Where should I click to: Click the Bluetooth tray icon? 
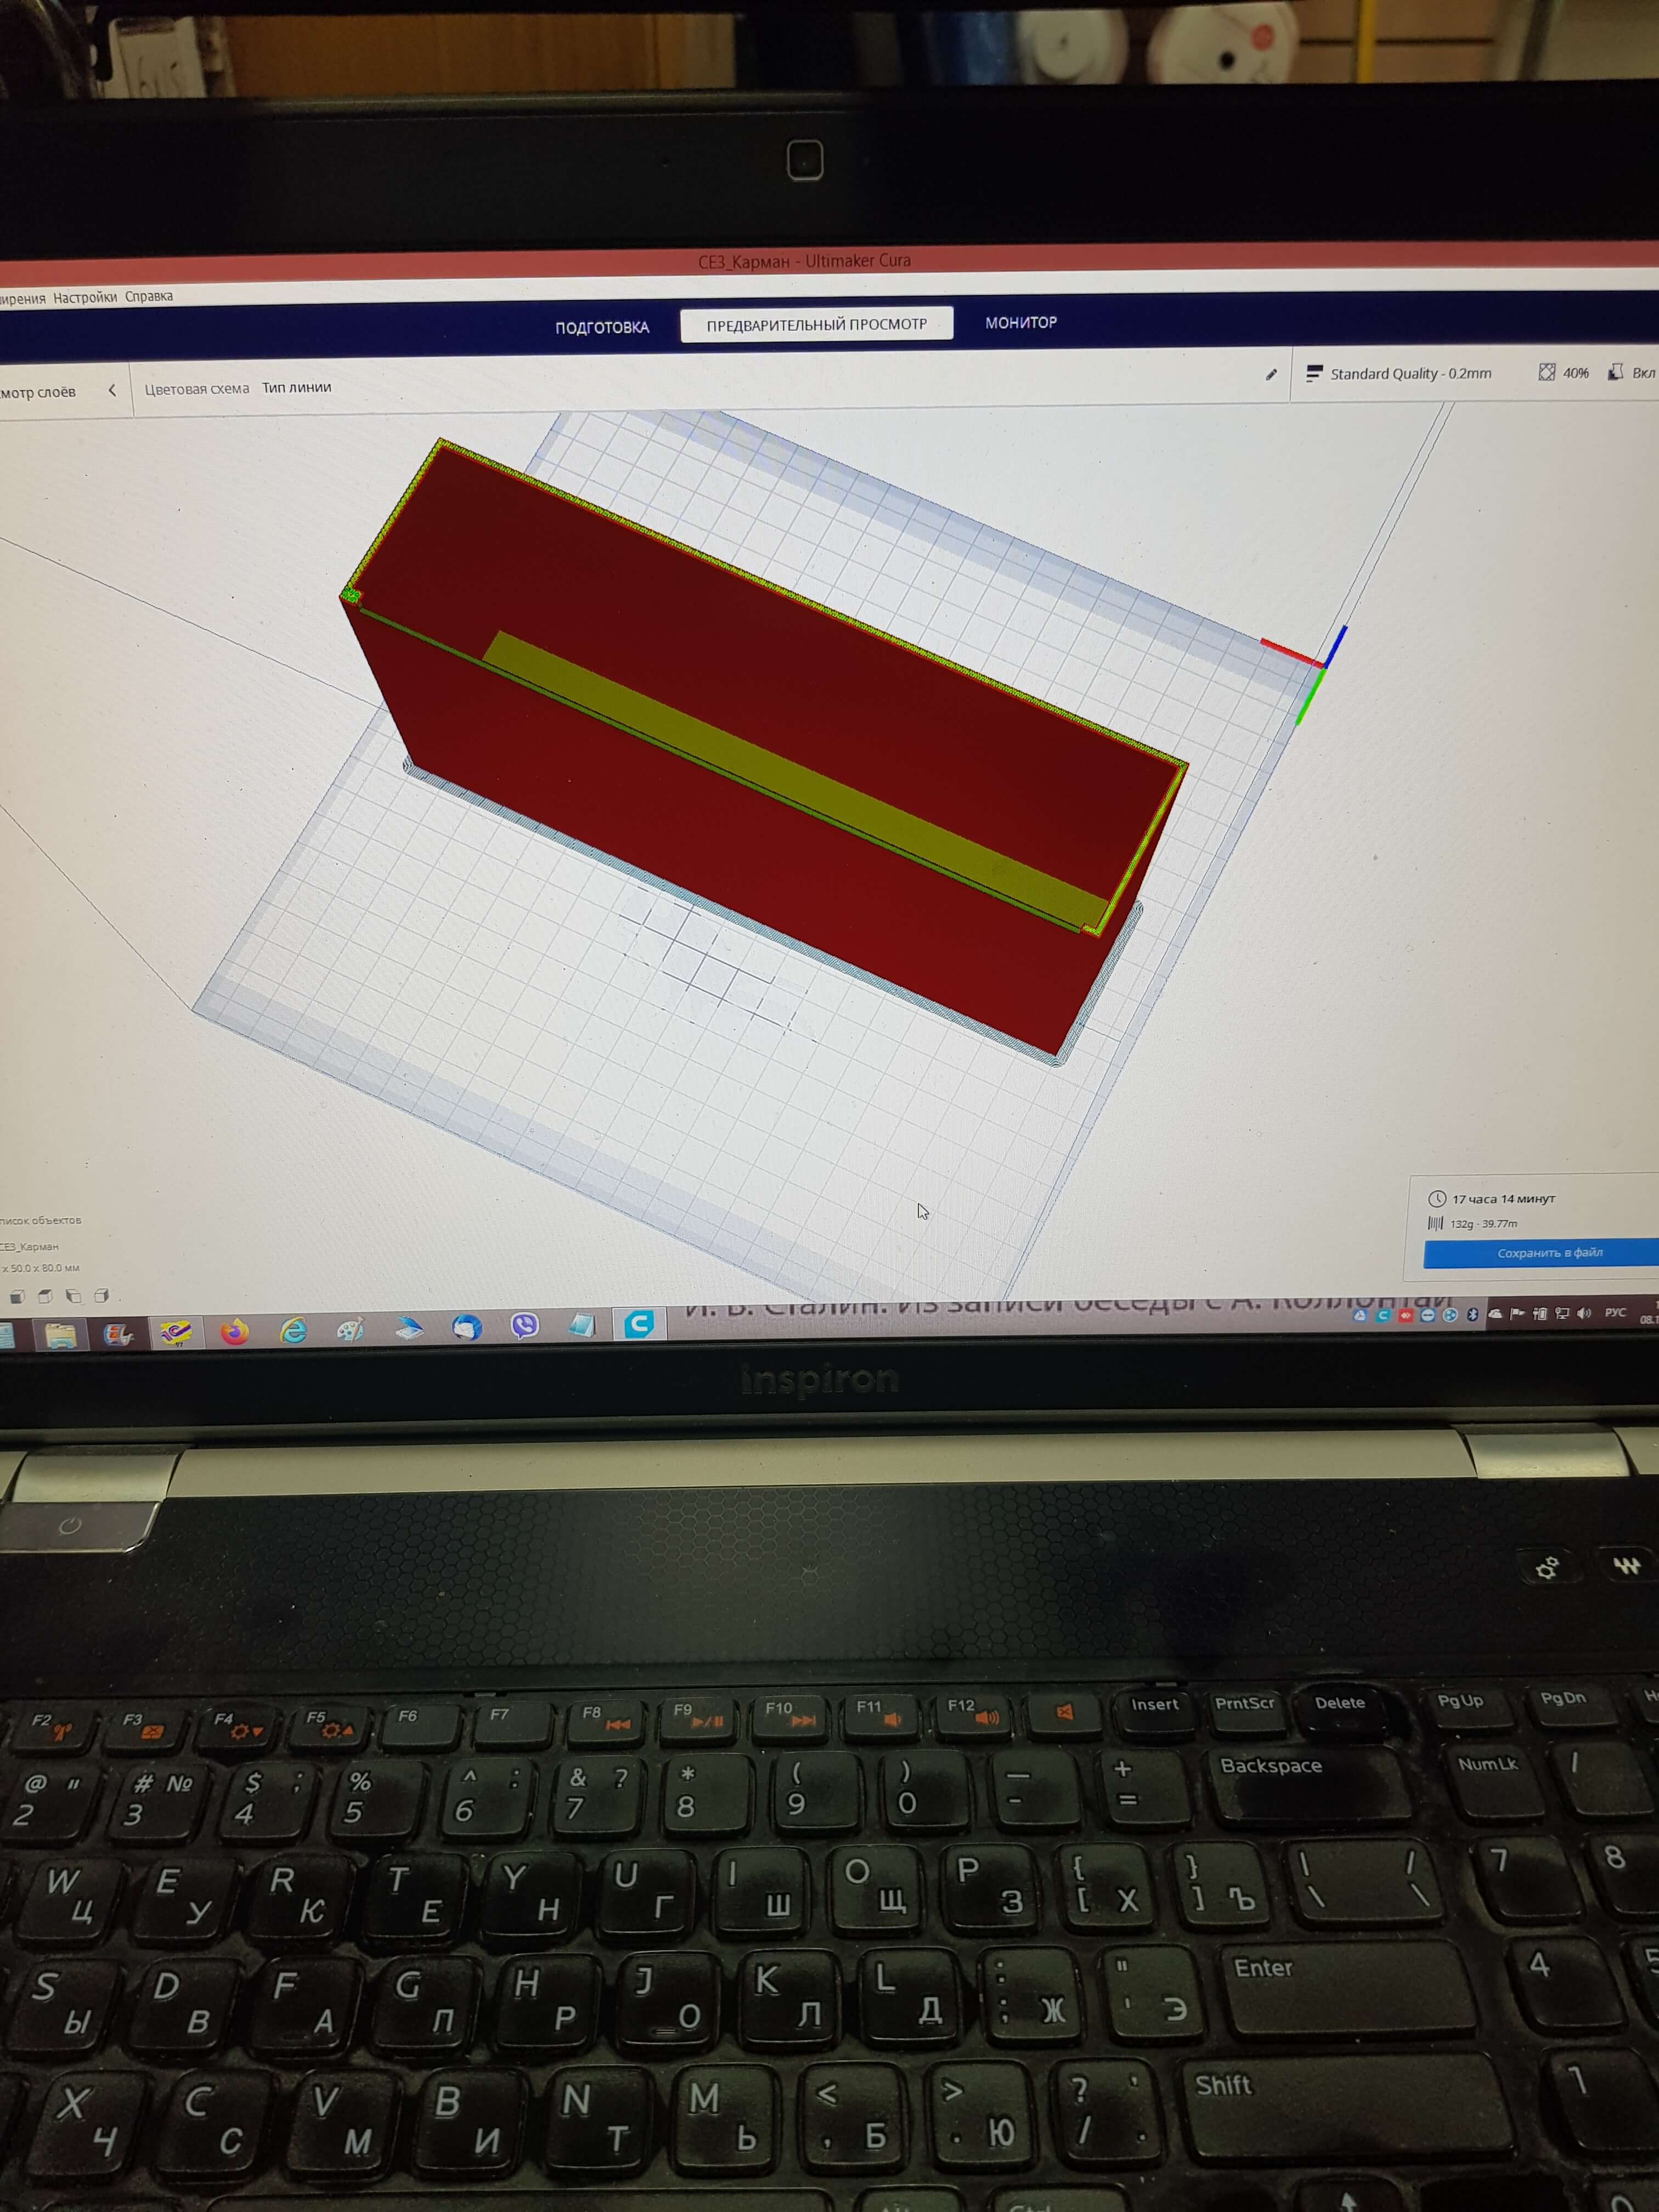tap(1472, 1314)
